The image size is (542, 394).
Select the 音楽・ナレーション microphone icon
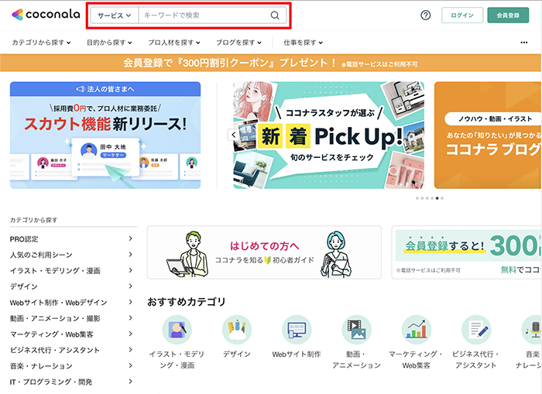coord(533,330)
